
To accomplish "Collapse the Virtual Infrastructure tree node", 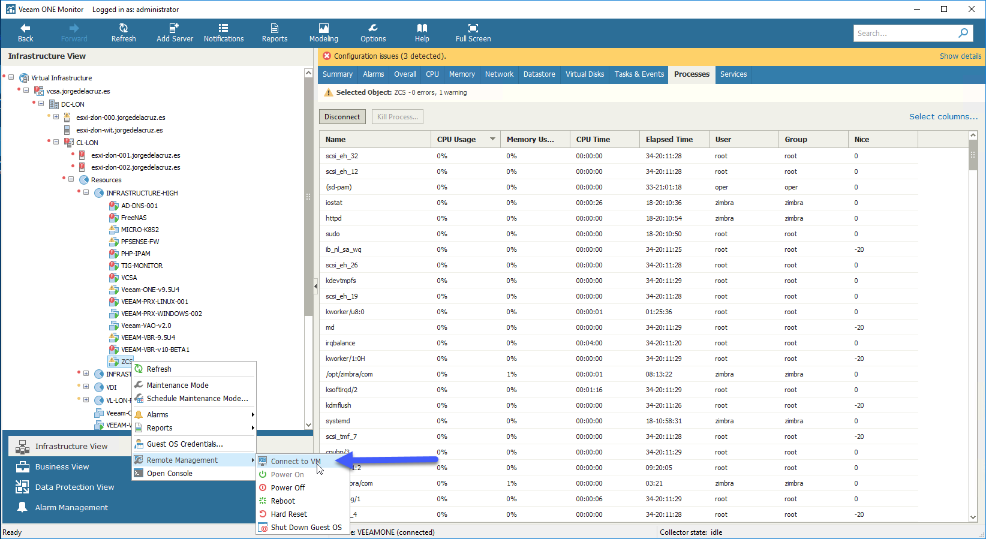I will point(11,77).
